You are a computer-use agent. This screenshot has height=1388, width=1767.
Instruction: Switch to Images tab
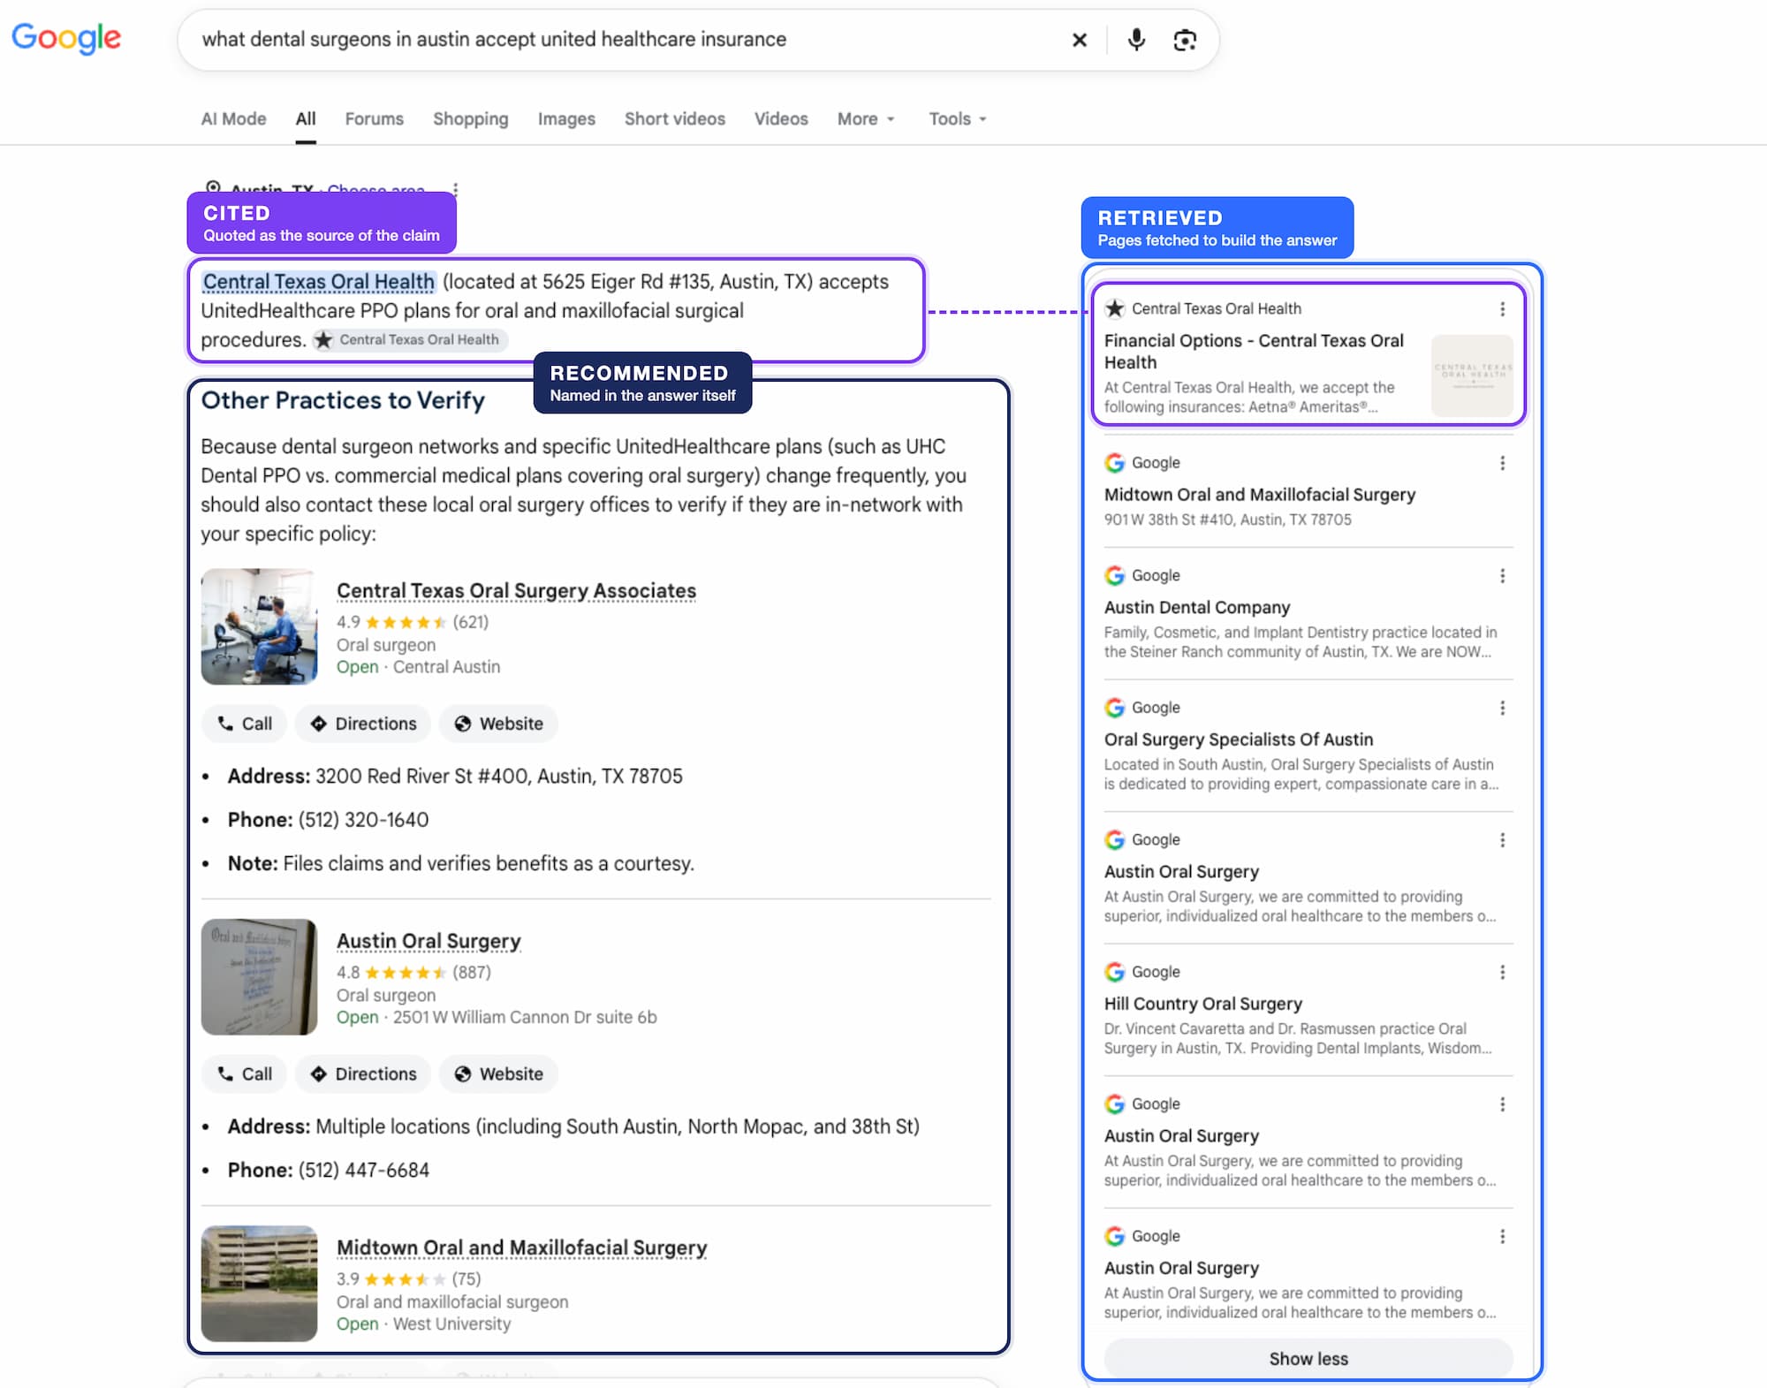(x=566, y=118)
